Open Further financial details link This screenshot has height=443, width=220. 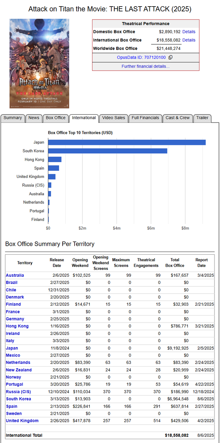[x=145, y=66]
